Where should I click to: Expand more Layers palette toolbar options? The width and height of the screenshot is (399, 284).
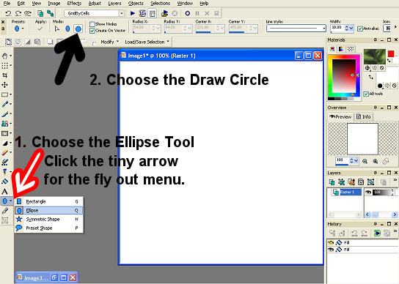(x=395, y=180)
